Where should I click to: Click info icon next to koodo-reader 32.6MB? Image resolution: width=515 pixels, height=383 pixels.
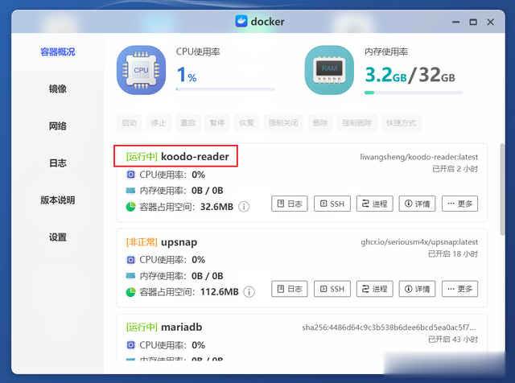(x=244, y=207)
